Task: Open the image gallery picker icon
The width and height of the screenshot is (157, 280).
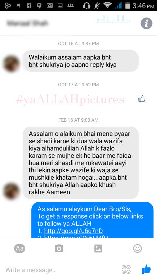Action: point(98,249)
